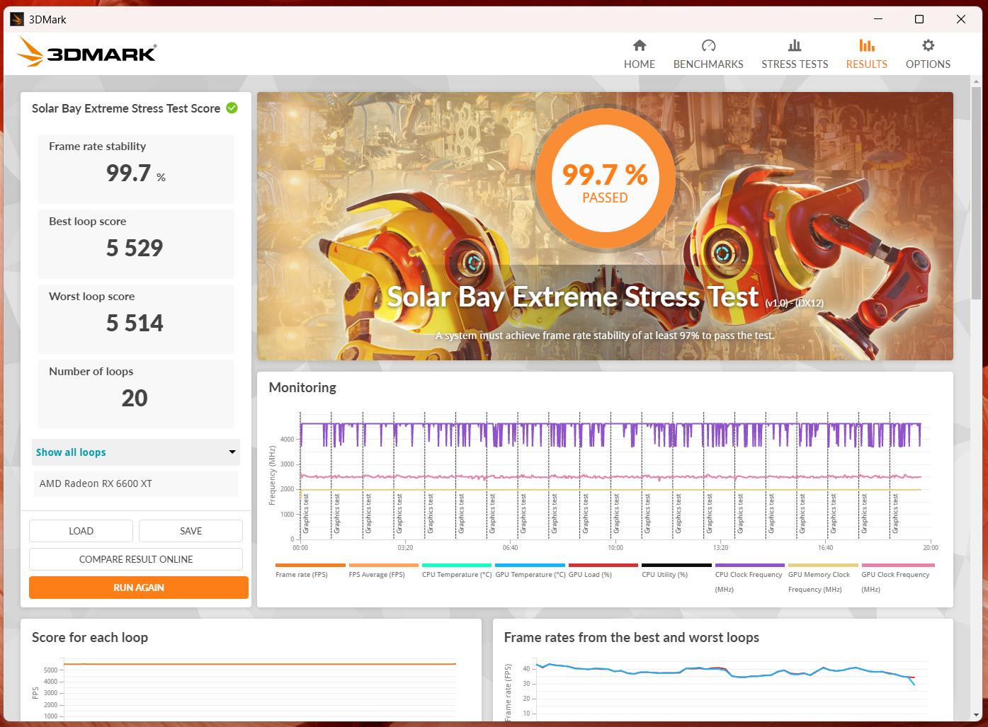Click the LOAD button
This screenshot has width=988, height=727.
click(x=81, y=531)
